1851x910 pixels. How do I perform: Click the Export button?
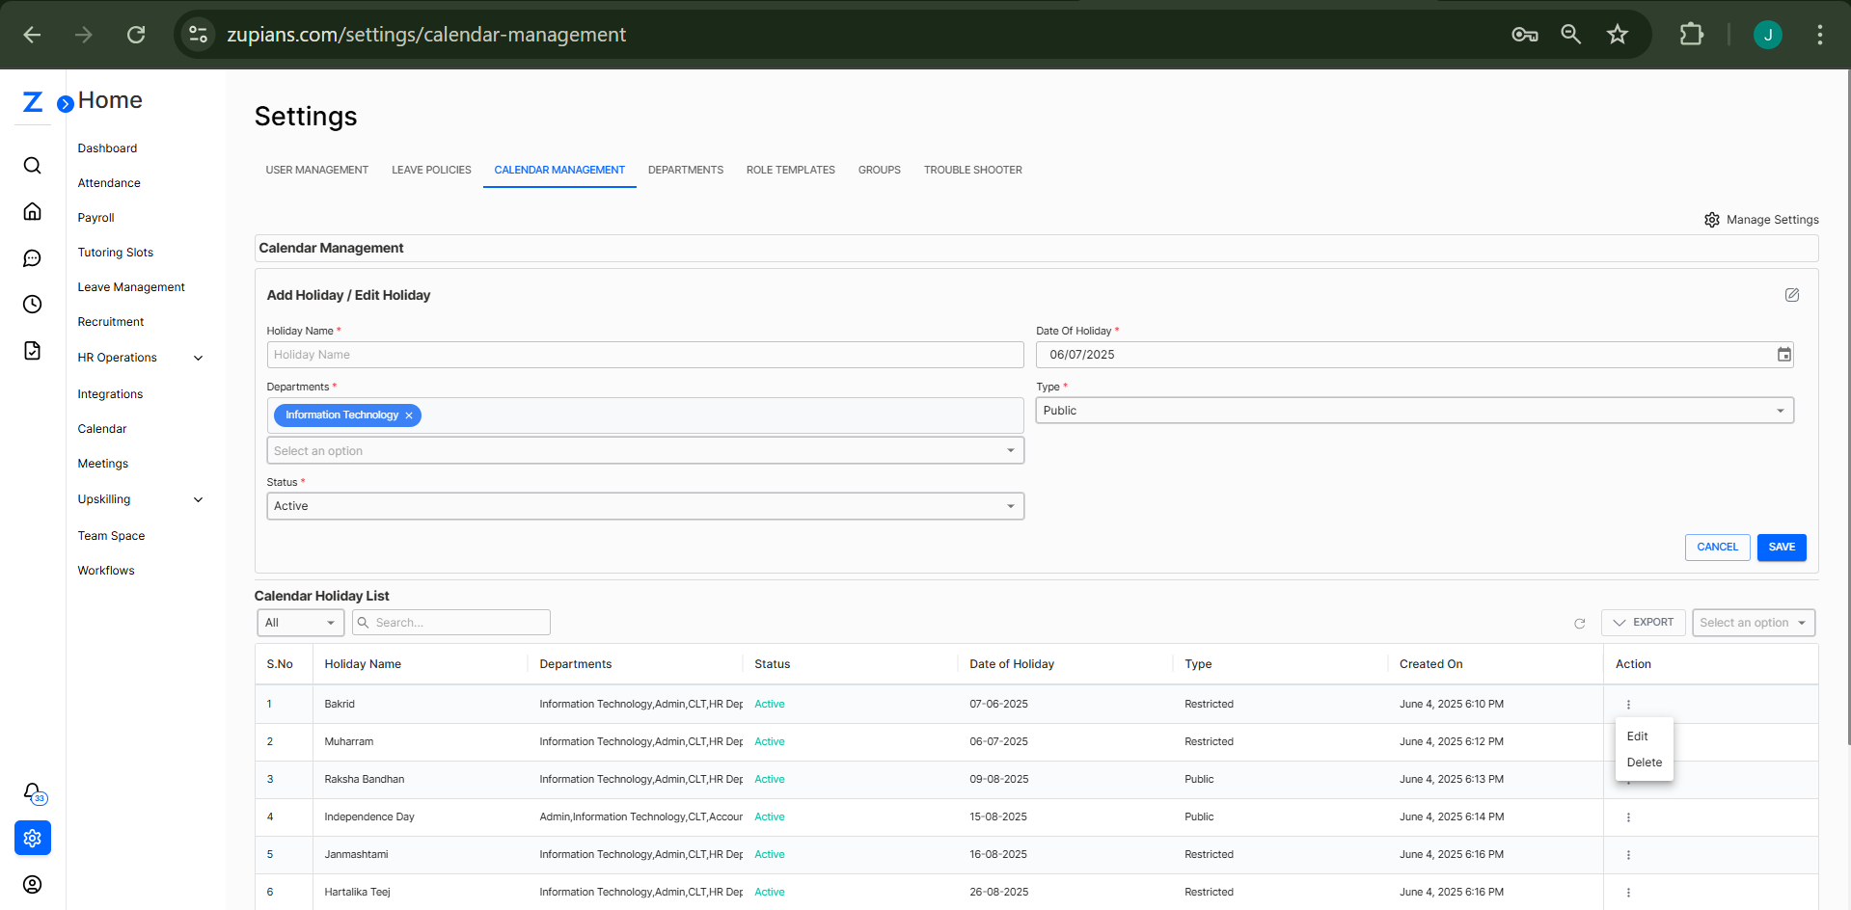point(1643,623)
